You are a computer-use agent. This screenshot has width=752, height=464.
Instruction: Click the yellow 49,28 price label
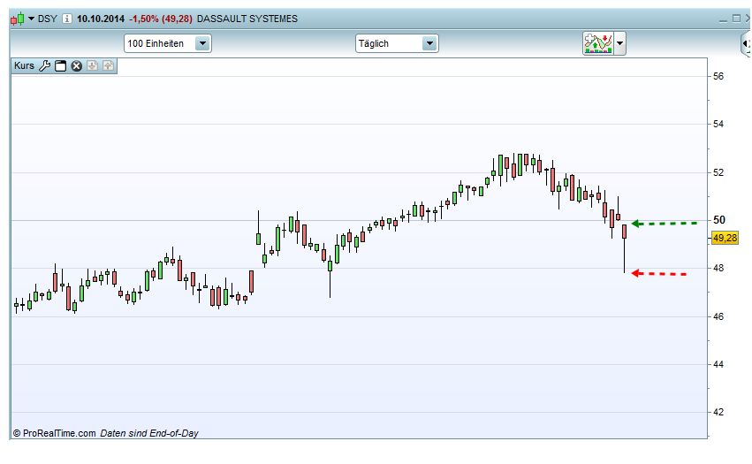(x=725, y=238)
